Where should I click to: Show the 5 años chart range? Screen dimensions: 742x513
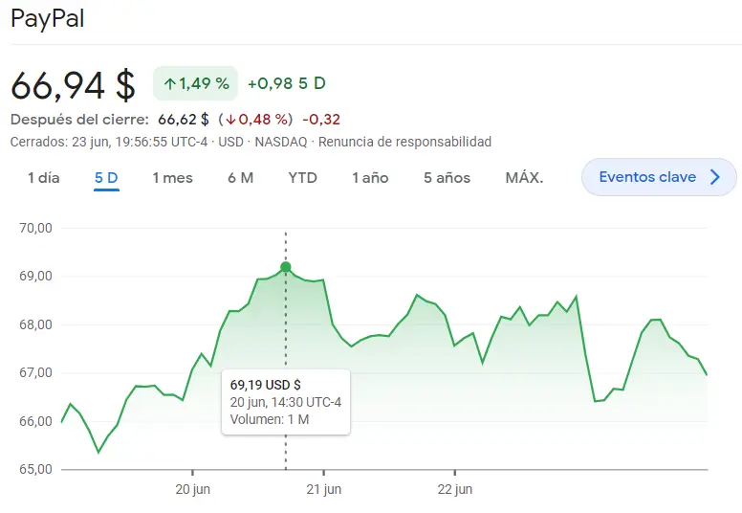(447, 178)
